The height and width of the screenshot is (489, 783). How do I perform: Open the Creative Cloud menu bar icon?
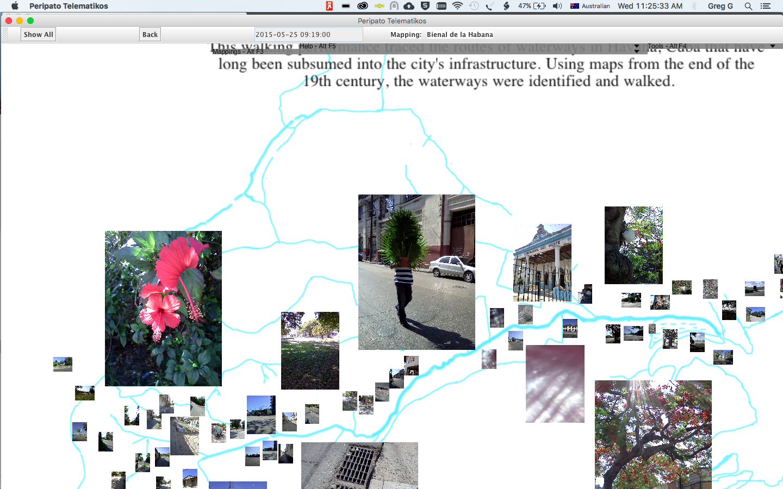pos(363,6)
